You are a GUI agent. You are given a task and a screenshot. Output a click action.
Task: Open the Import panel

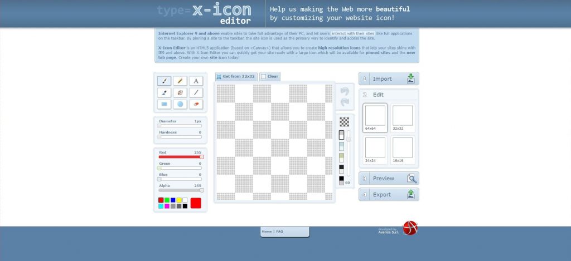point(389,78)
